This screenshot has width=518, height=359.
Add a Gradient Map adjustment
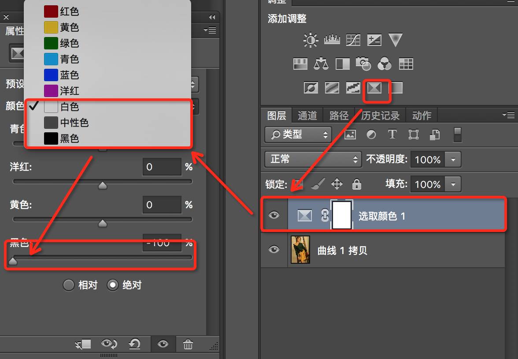[397, 88]
